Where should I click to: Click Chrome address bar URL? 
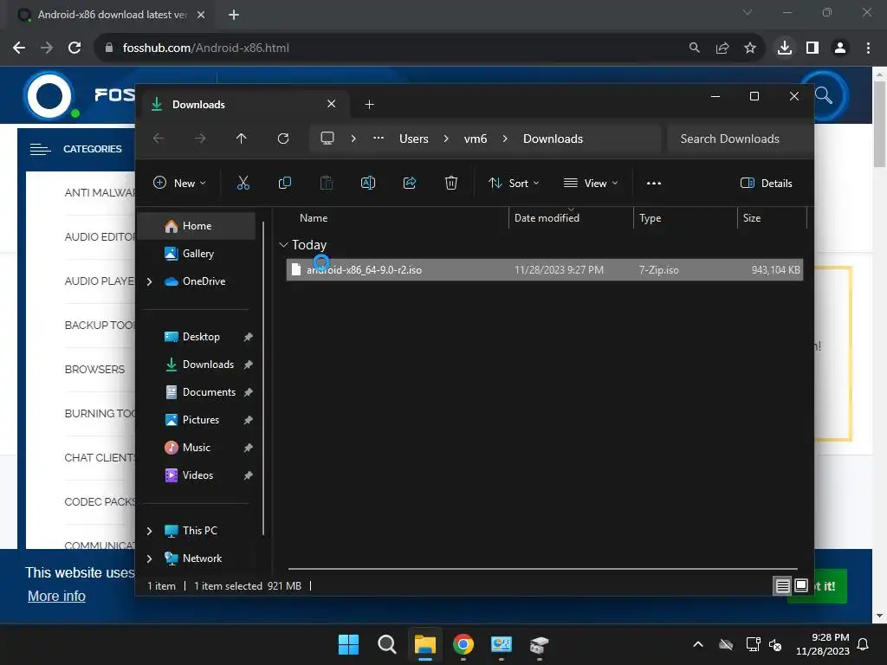coord(206,48)
